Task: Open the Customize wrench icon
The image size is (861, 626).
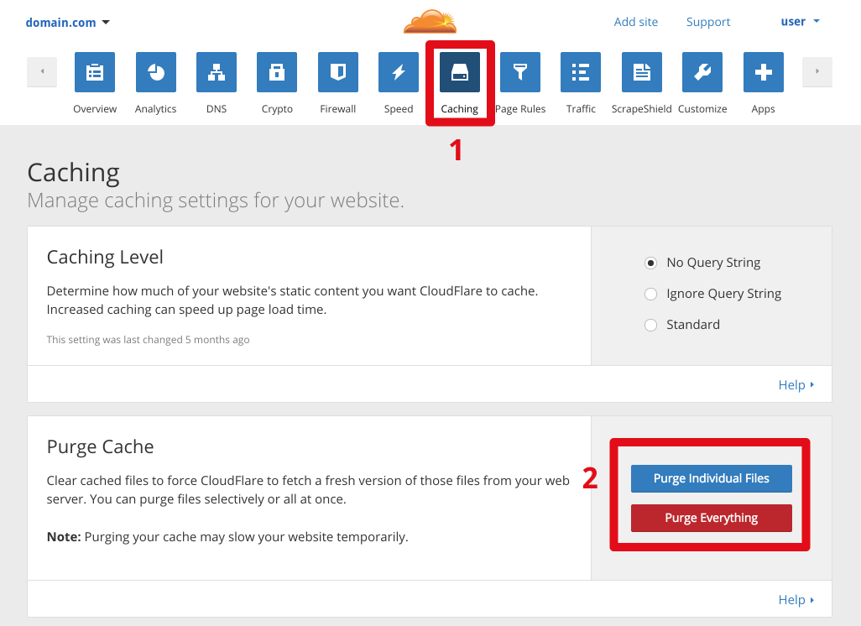Action: coord(702,72)
